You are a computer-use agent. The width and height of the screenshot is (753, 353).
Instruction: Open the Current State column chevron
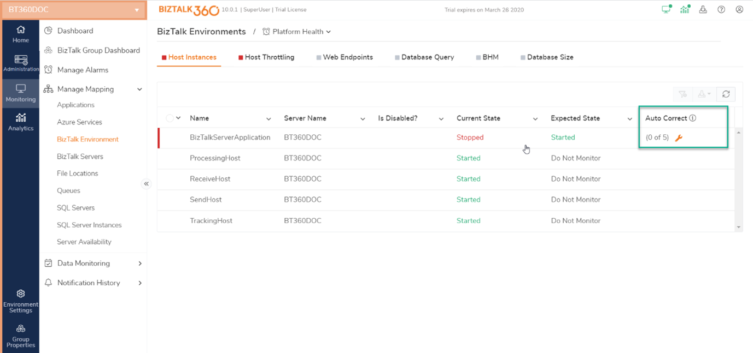point(535,119)
